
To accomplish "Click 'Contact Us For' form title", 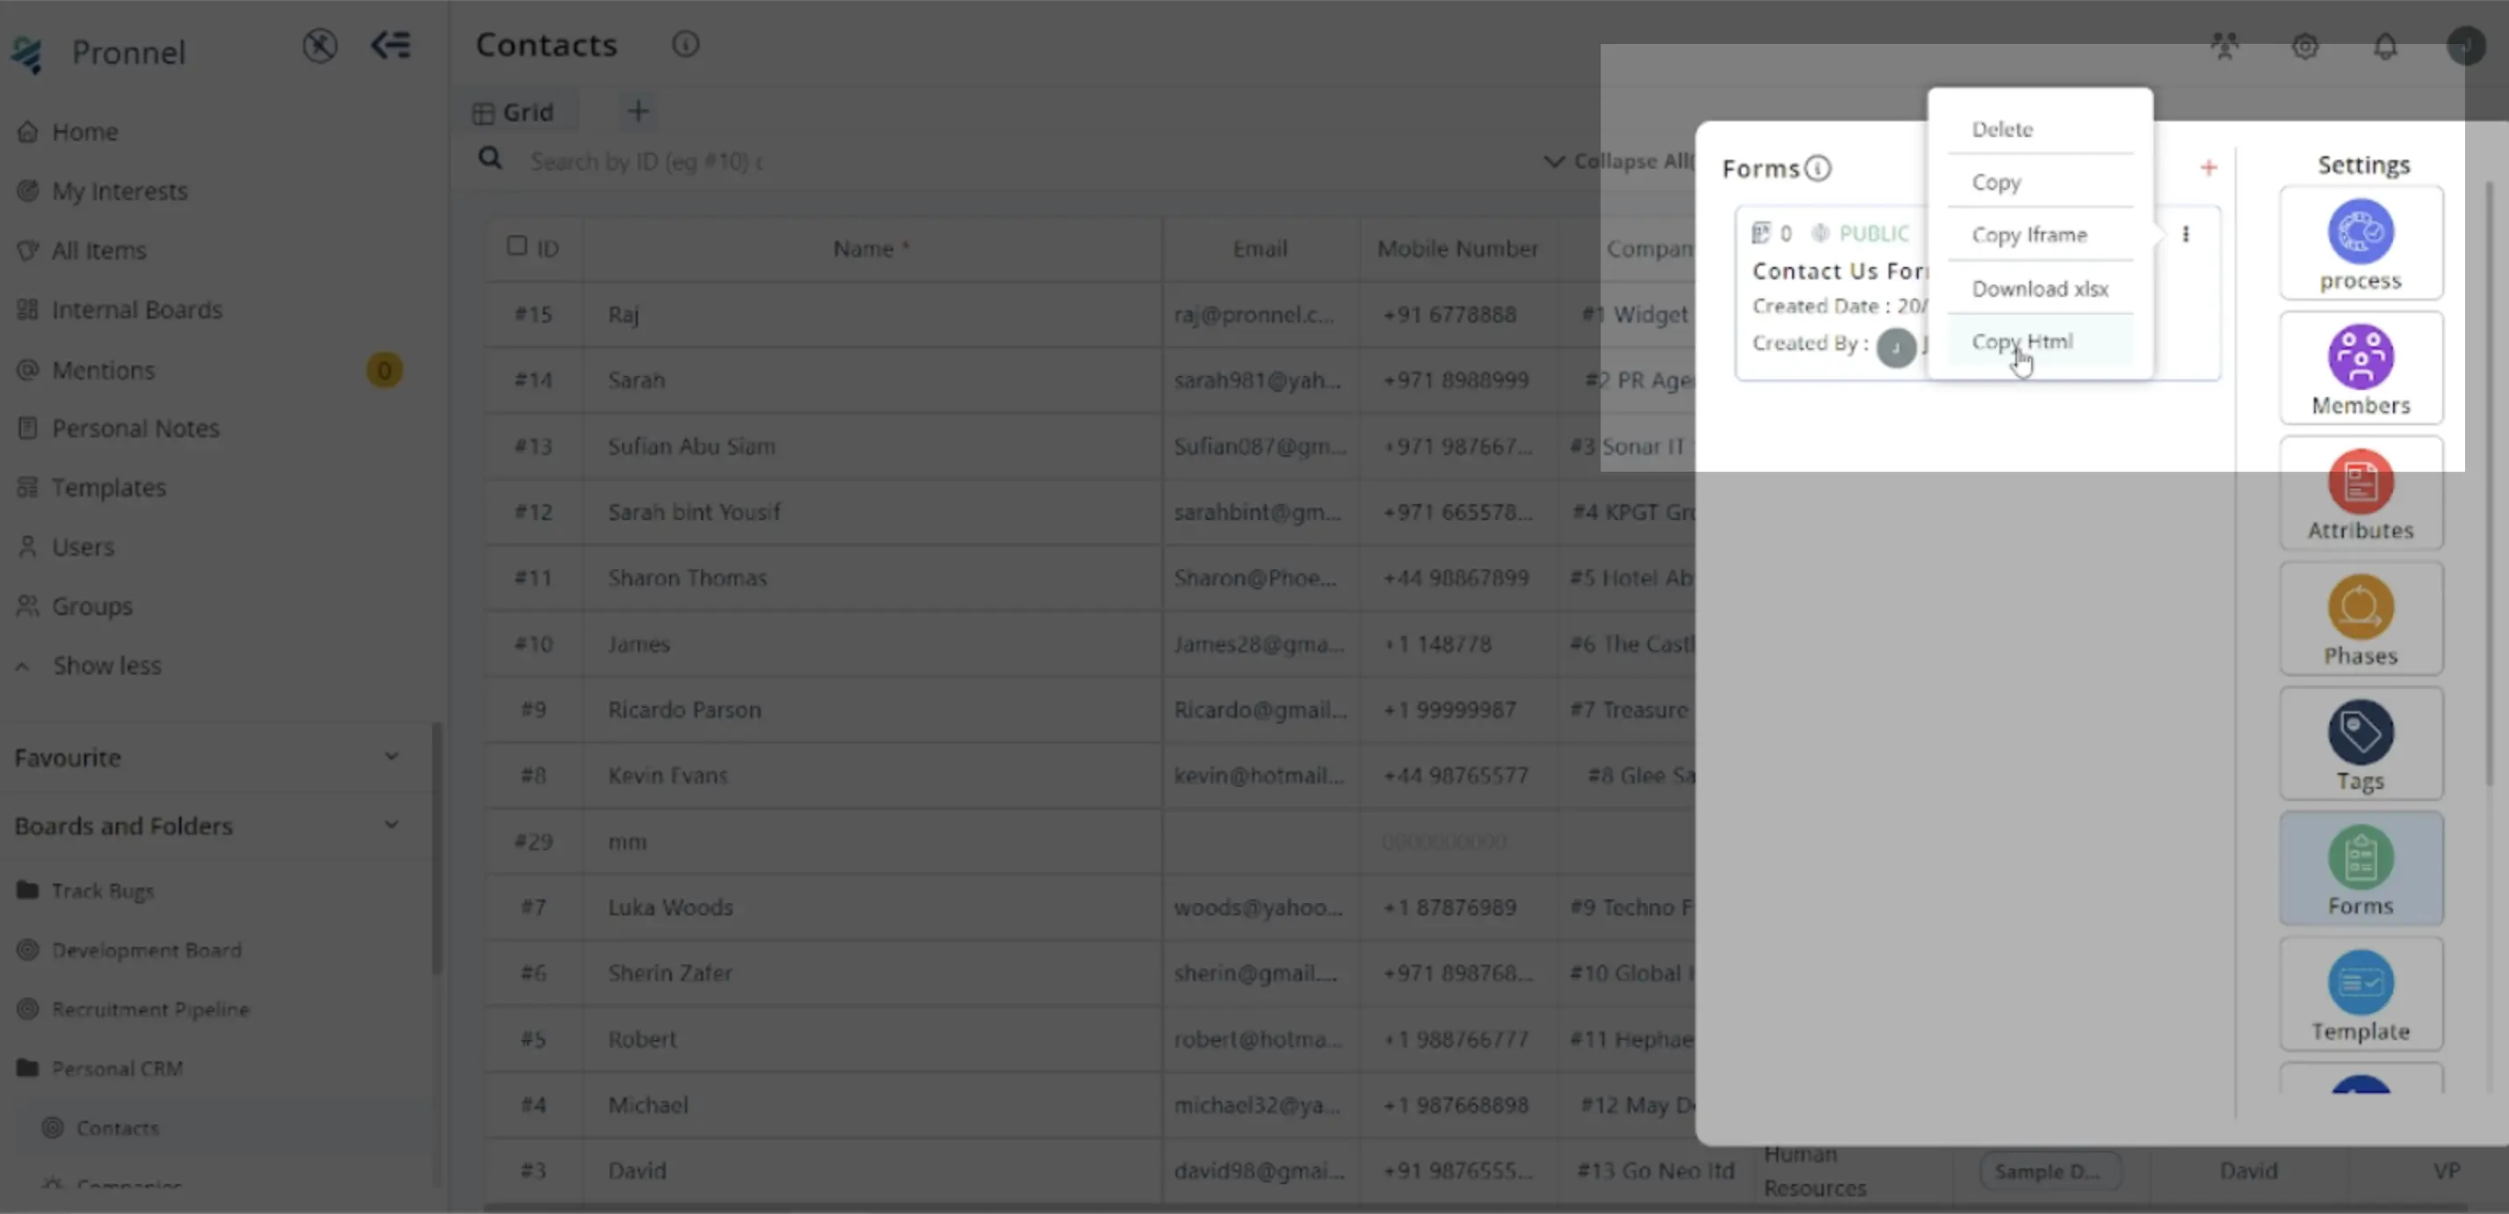I will tap(1839, 271).
